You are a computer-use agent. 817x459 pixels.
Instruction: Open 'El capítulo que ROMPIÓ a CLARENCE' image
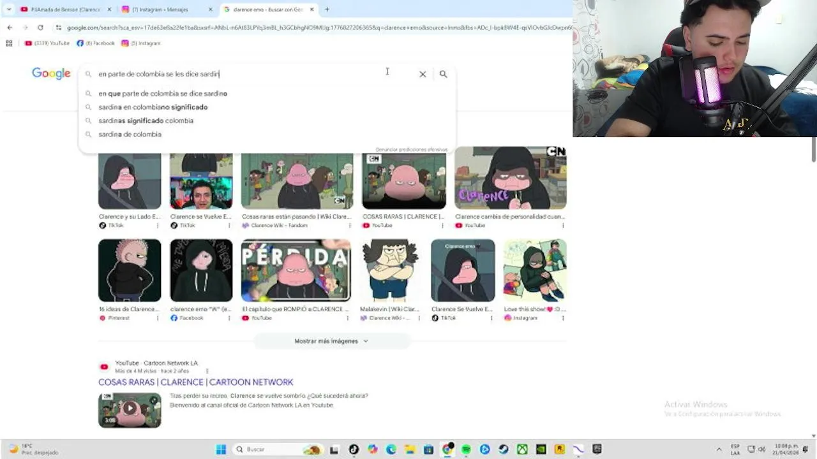tap(296, 270)
